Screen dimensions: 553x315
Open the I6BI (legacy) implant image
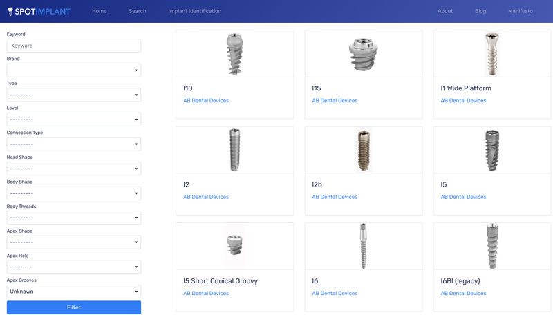pyautogui.click(x=492, y=246)
